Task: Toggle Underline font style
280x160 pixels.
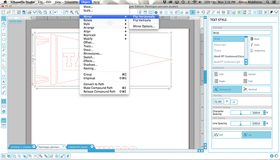Action: point(258,51)
